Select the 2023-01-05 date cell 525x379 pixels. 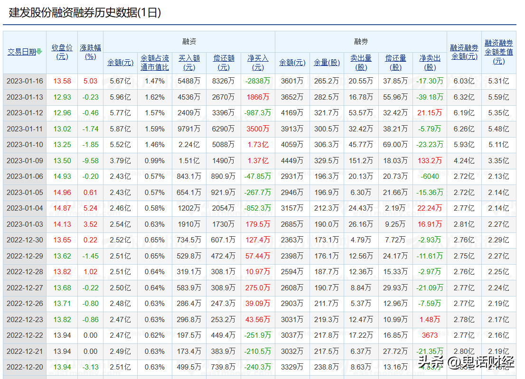pyautogui.click(x=25, y=192)
